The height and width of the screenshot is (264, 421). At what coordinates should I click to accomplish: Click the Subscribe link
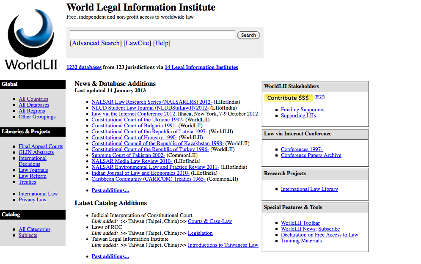point(329,228)
